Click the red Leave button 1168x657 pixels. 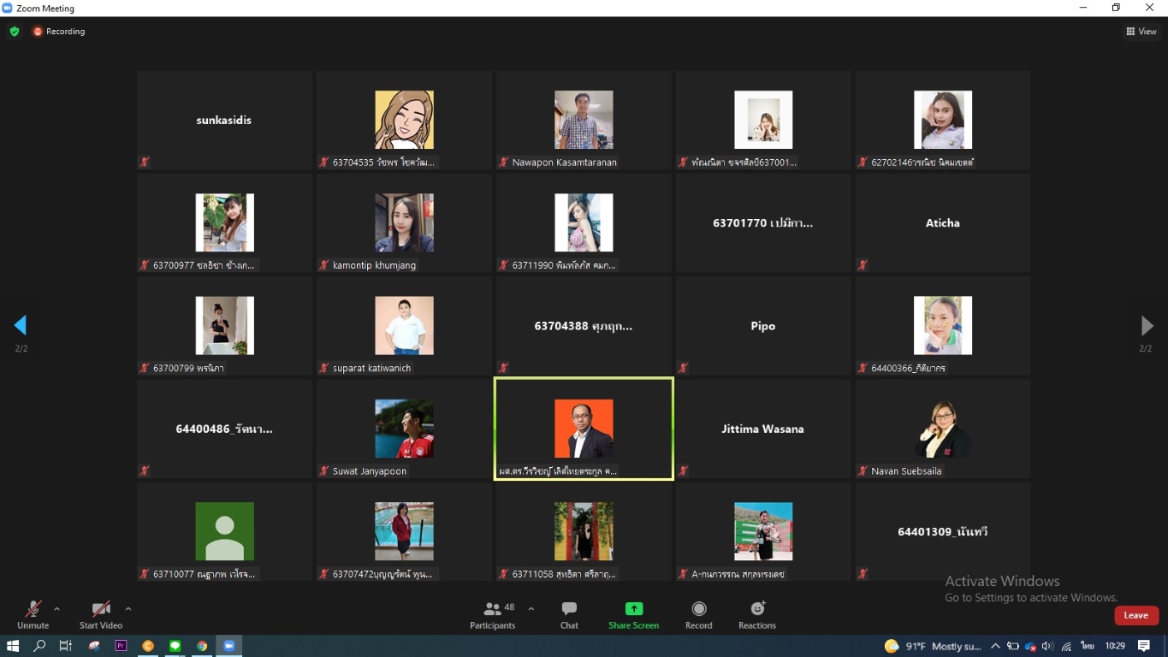[1136, 615]
